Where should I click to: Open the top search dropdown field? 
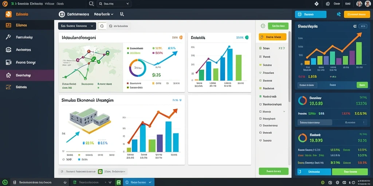coord(114,4)
